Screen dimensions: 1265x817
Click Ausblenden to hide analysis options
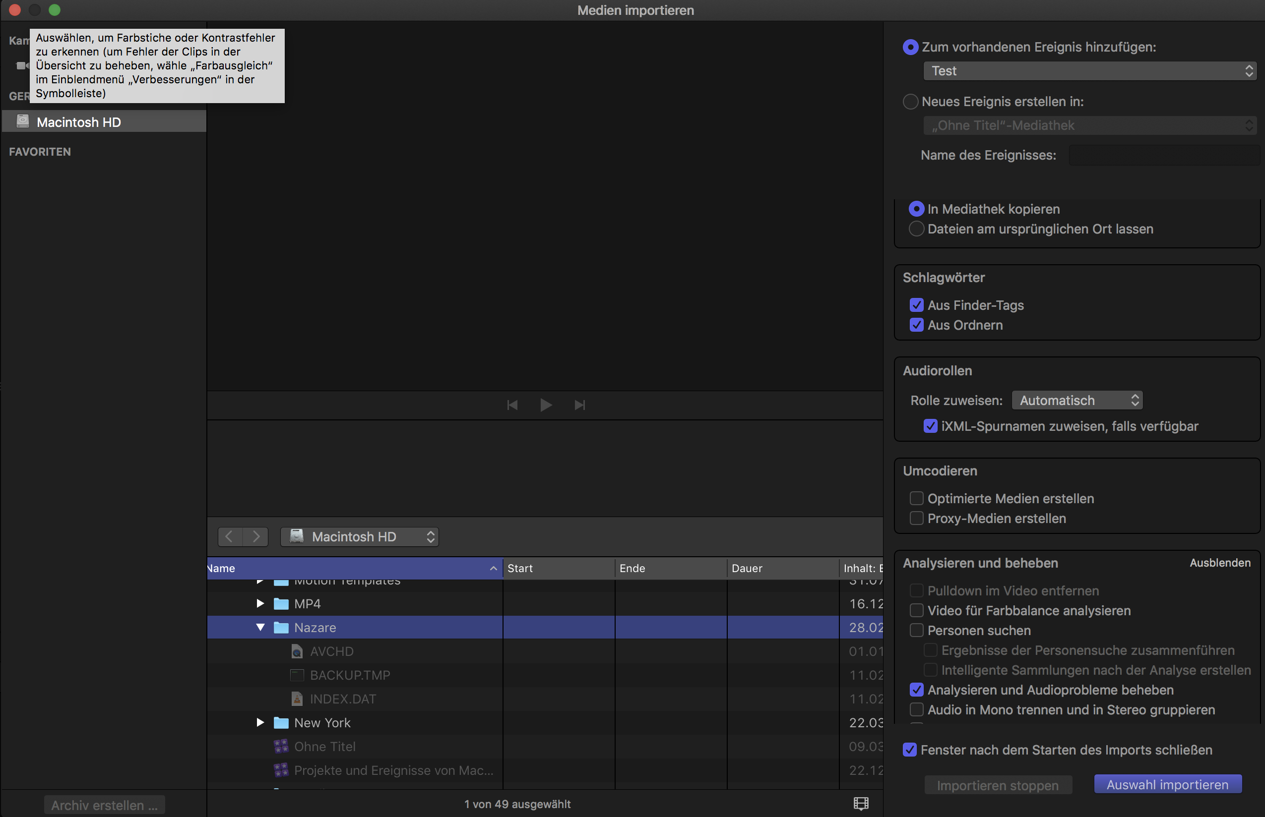click(x=1219, y=563)
